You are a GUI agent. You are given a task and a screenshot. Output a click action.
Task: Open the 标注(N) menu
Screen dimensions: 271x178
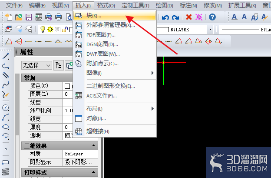pos(188,6)
